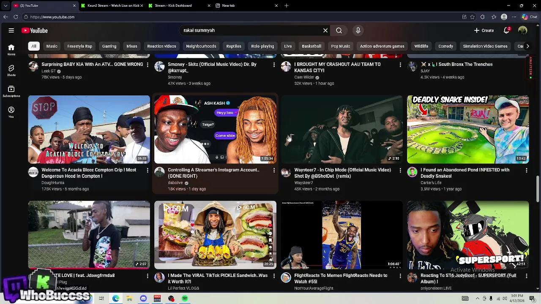
Task: Open Carter's Life channel avatar
Action: 412,172
